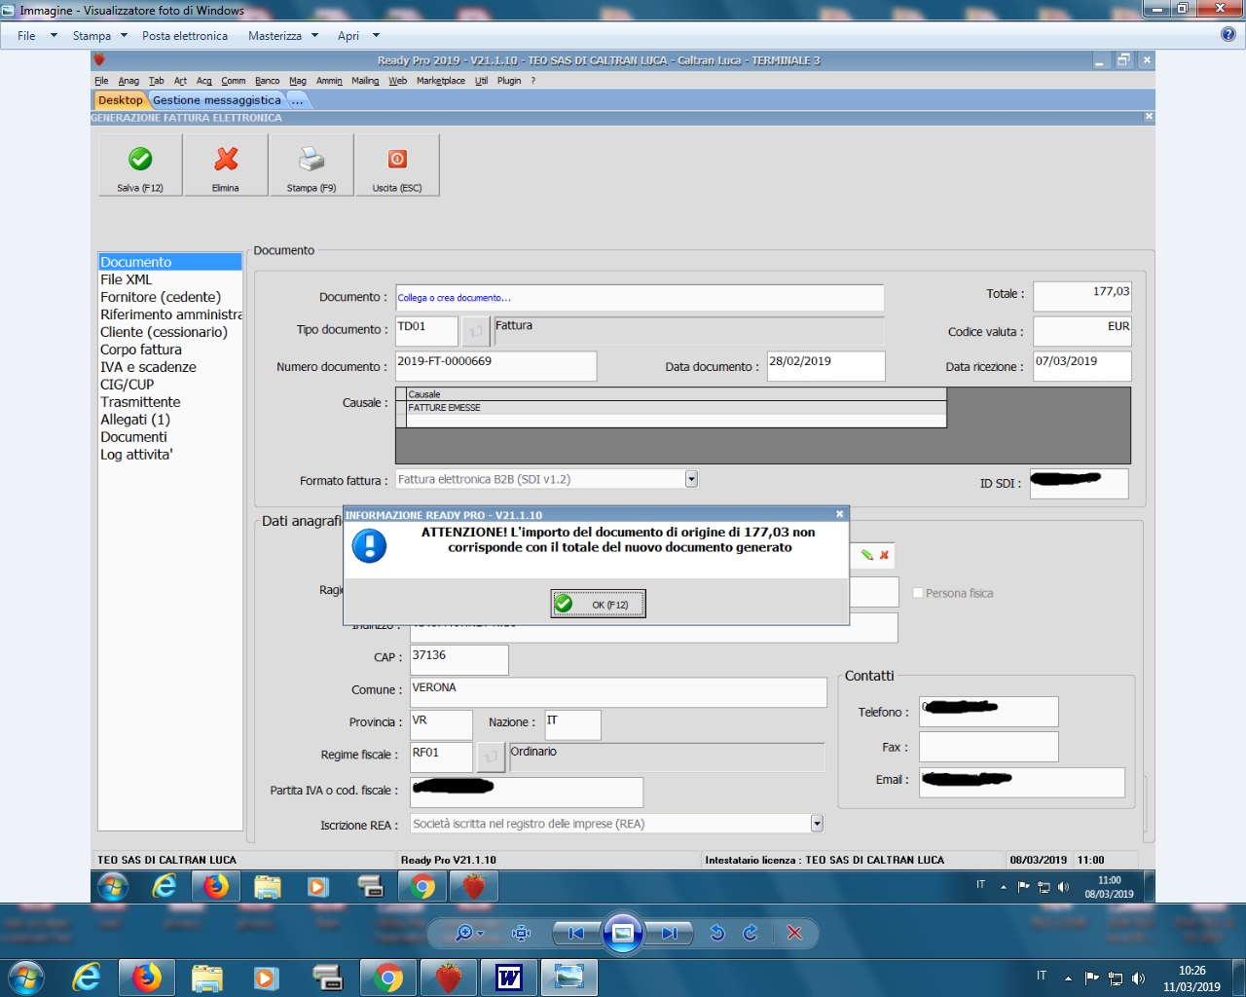Start the slideshow with the center round button
The height and width of the screenshot is (997, 1246).
coord(623,933)
